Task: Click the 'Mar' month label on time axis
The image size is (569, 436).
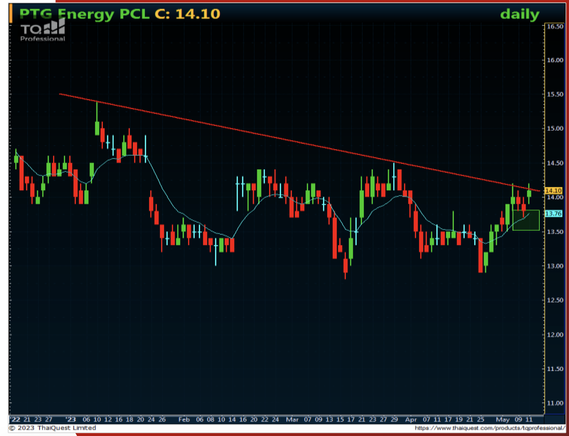Action: click(292, 420)
